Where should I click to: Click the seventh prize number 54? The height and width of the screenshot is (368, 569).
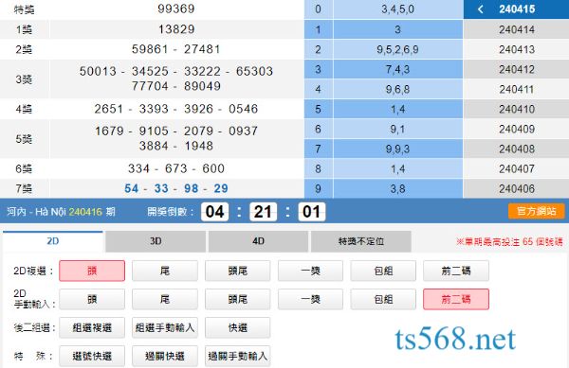point(132,188)
